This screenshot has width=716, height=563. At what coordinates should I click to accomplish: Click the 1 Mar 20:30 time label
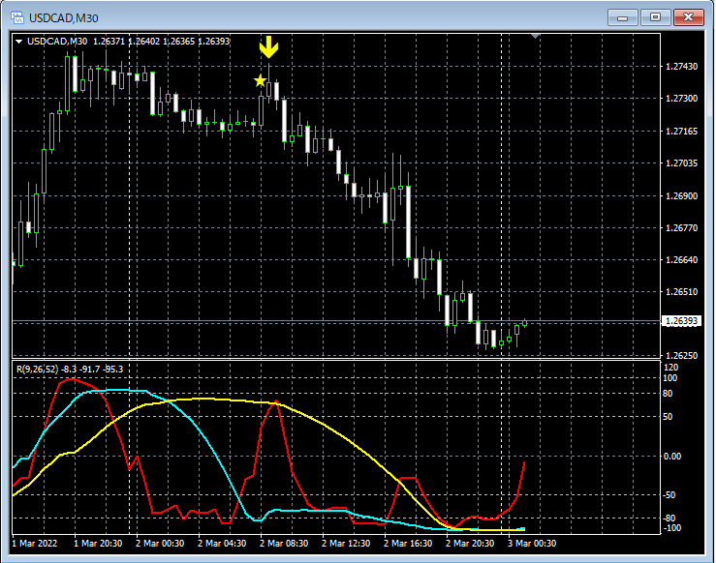98,544
